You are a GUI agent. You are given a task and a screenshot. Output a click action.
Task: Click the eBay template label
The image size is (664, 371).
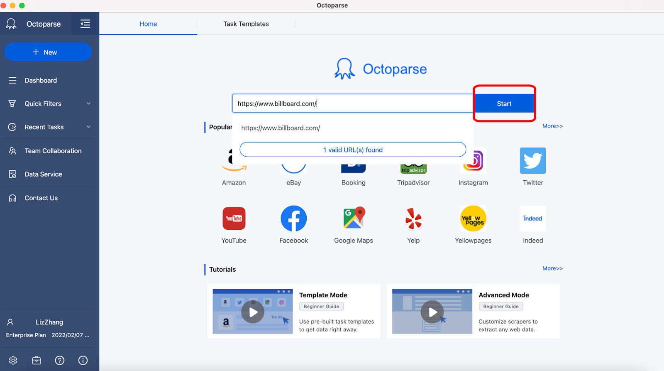[294, 183]
